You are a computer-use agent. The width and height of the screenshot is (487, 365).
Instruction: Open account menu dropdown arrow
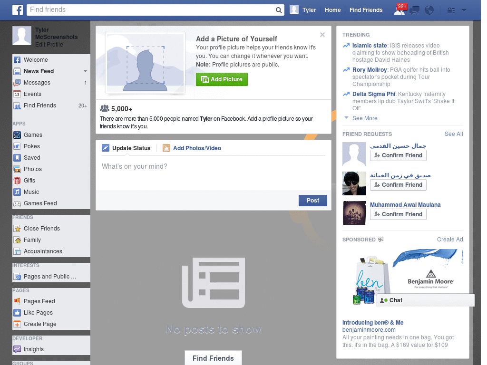tap(464, 10)
